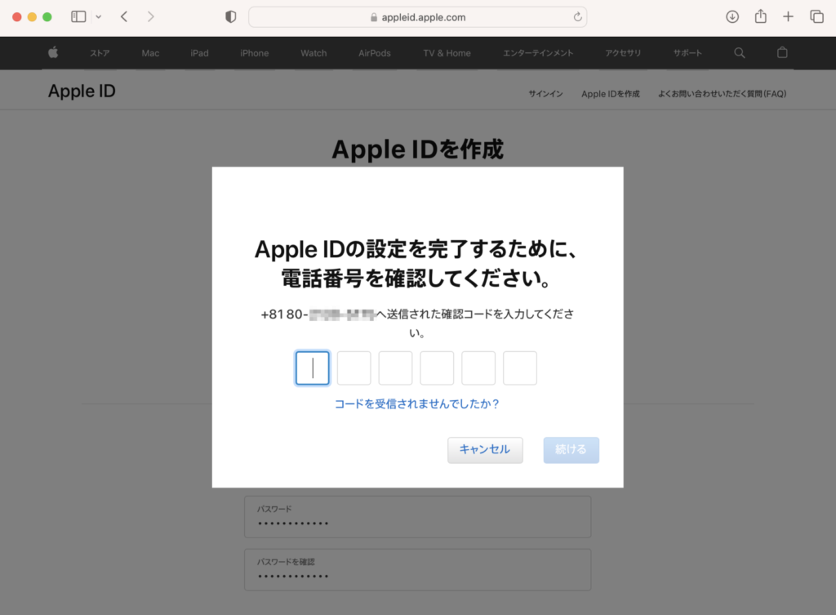Open a new tab with plus icon
Viewport: 836px width, 615px height.
click(x=788, y=17)
